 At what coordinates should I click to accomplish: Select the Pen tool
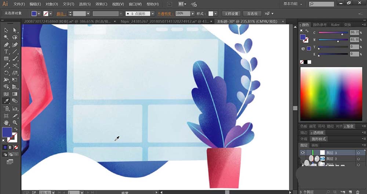click(x=6, y=44)
